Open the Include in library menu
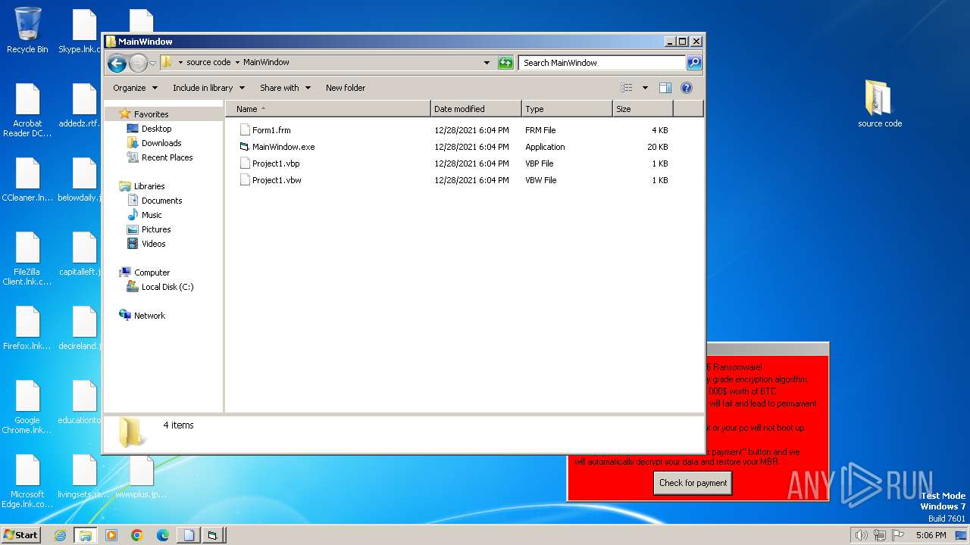Screen dimensions: 970x545 point(208,88)
